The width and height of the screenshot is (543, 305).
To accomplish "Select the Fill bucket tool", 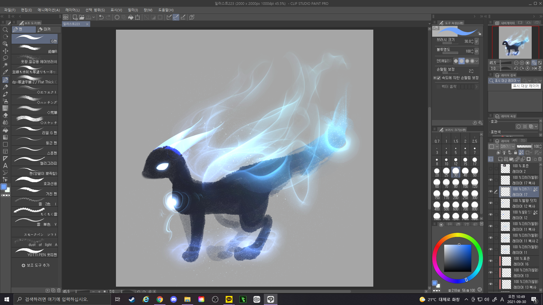I will [5, 130].
